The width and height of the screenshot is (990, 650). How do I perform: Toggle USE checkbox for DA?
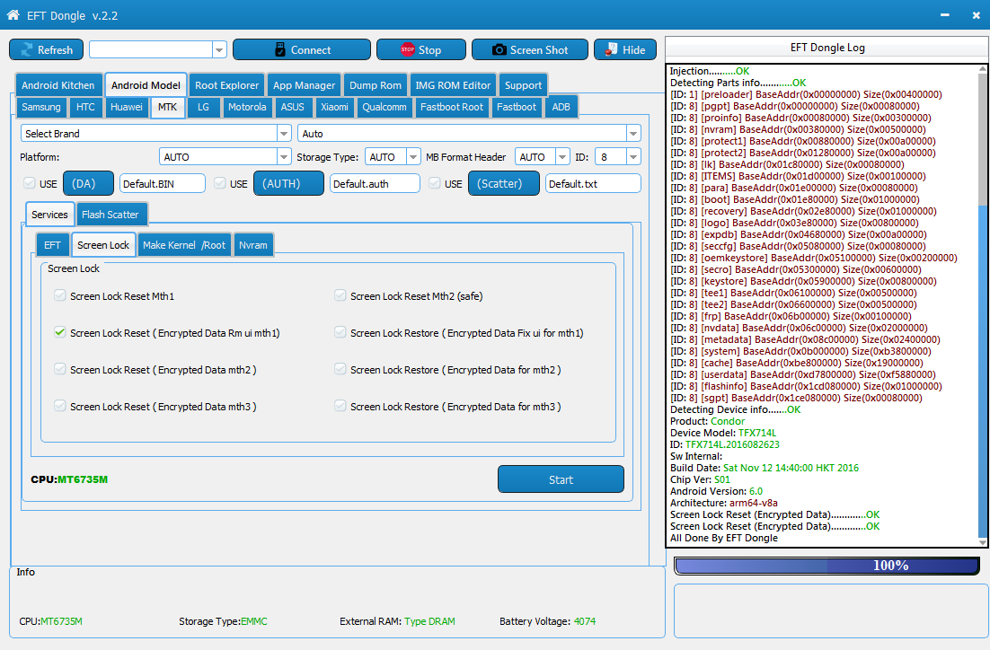[x=29, y=184]
